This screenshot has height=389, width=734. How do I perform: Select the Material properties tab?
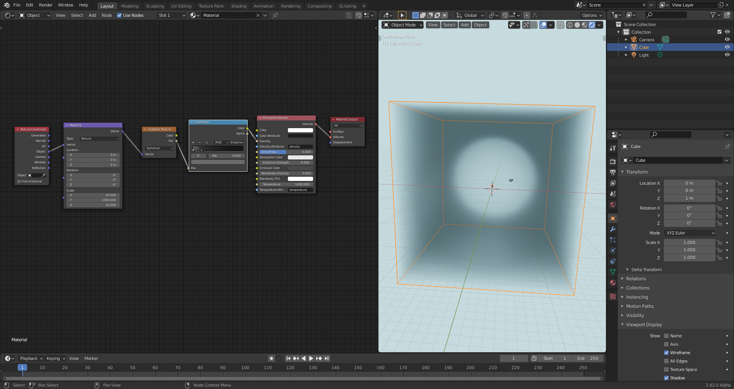point(613,283)
